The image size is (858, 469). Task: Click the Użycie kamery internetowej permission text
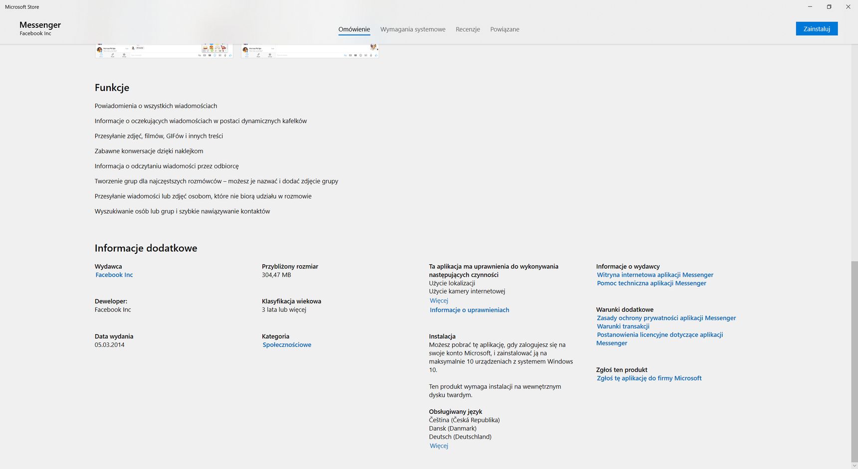[467, 291]
